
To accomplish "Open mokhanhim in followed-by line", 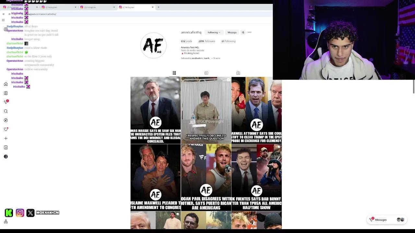I will click(197, 58).
